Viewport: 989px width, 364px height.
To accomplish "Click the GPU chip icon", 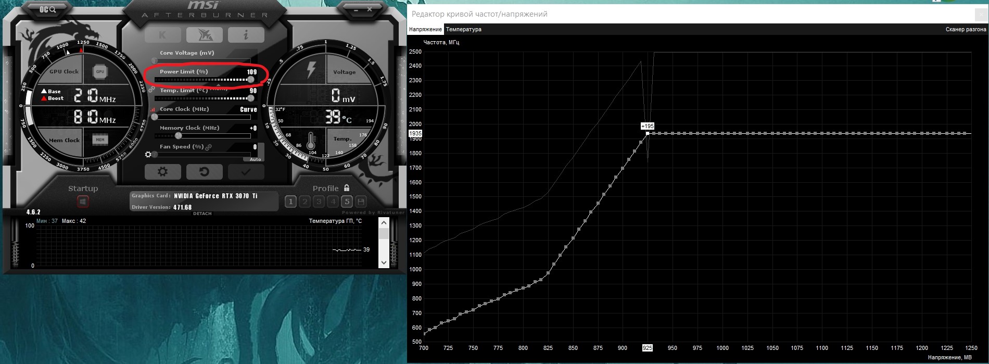I will pos(100,72).
